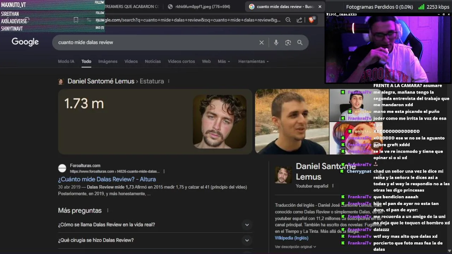The height and width of the screenshot is (254, 452).
Task: Expand '¿Qué cirugía se hizo Dalas Review' question
Action: click(155, 240)
